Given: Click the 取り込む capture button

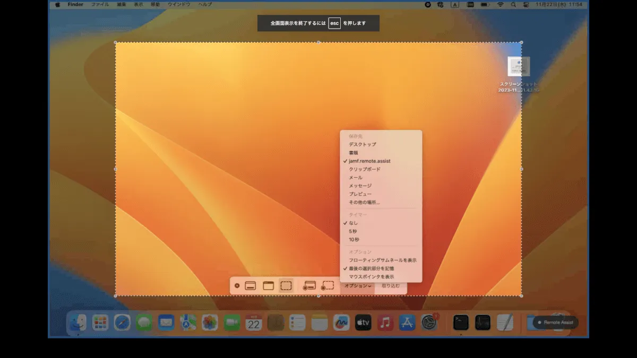Looking at the screenshot, I should click(x=391, y=286).
